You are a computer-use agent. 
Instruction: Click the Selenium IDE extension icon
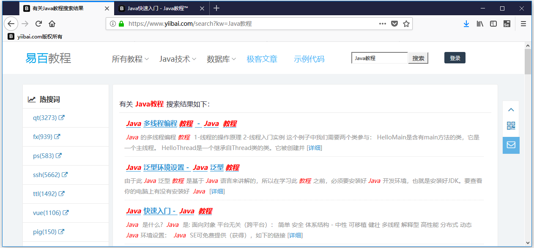point(507,24)
